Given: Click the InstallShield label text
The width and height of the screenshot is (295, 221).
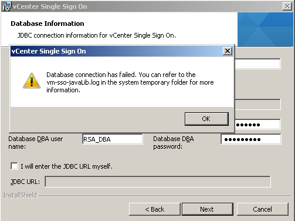Looking at the screenshot, I should [x=20, y=195].
